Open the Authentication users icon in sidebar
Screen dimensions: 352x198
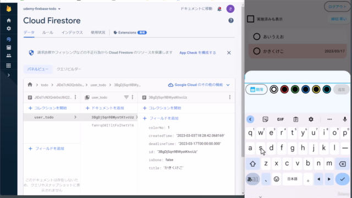click(x=9, y=56)
